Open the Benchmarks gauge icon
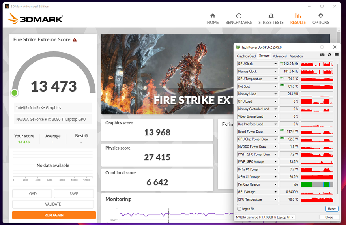Image resolution: width=346 pixels, height=225 pixels. 239,16
